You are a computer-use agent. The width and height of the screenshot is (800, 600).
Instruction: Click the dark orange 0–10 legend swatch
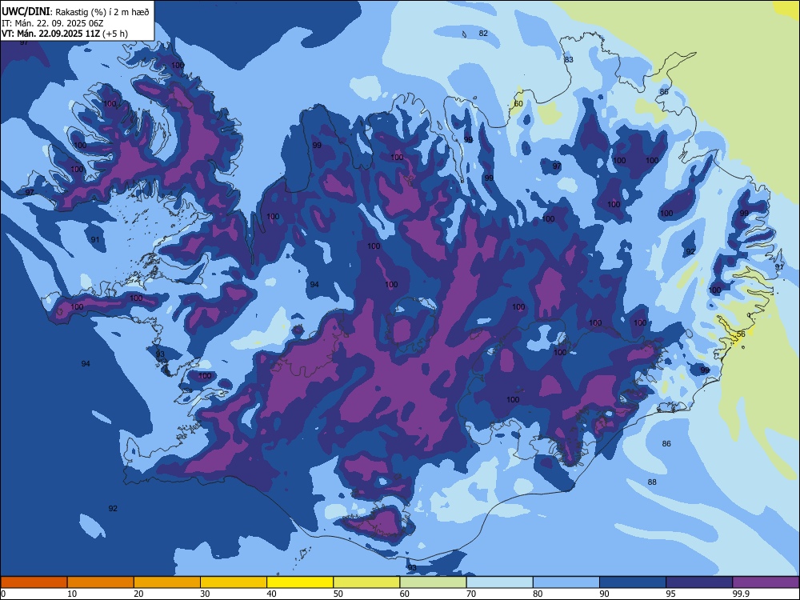[34, 582]
